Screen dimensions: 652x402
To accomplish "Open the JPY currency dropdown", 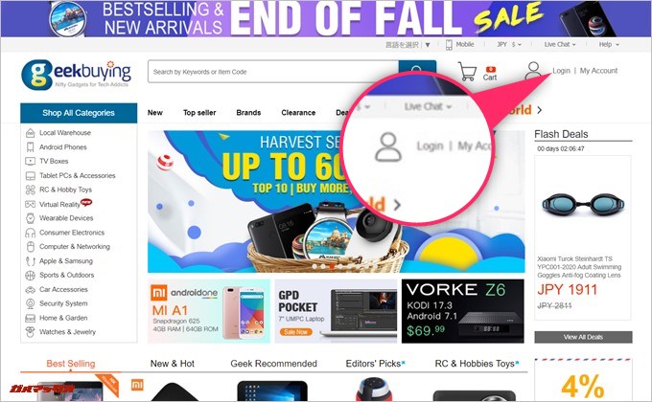I will click(509, 44).
